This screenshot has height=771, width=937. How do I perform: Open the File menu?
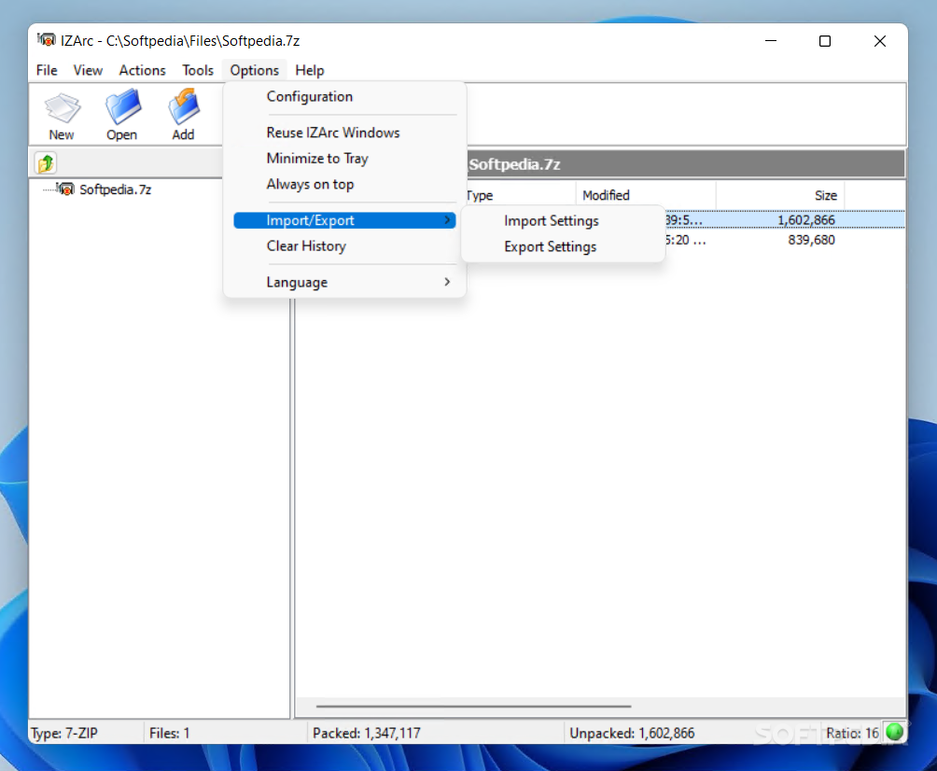pyautogui.click(x=47, y=70)
